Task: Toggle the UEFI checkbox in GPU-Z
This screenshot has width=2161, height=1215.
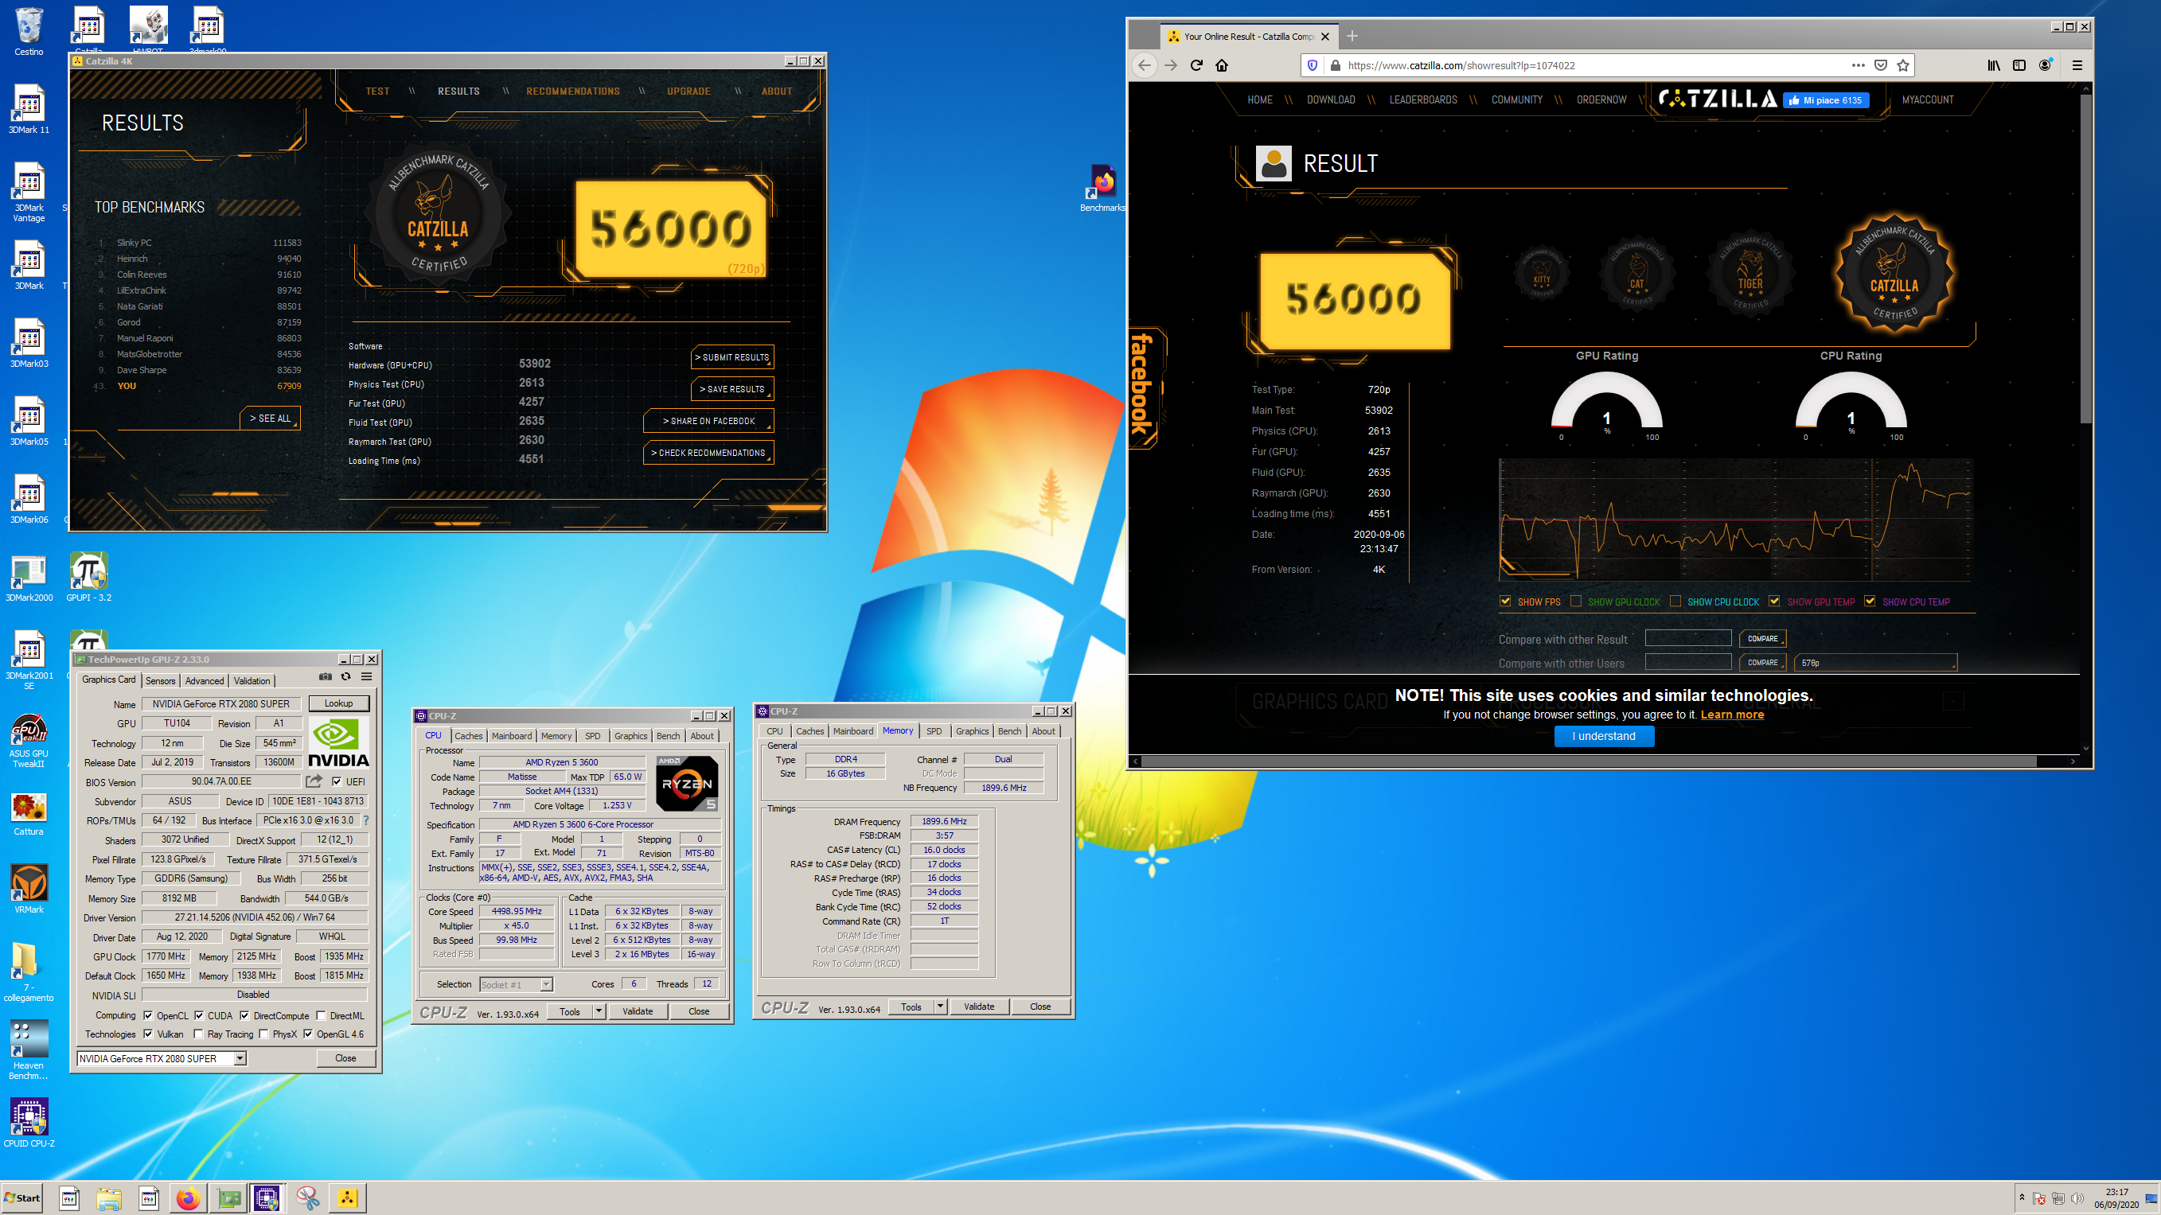Action: pyautogui.click(x=337, y=781)
